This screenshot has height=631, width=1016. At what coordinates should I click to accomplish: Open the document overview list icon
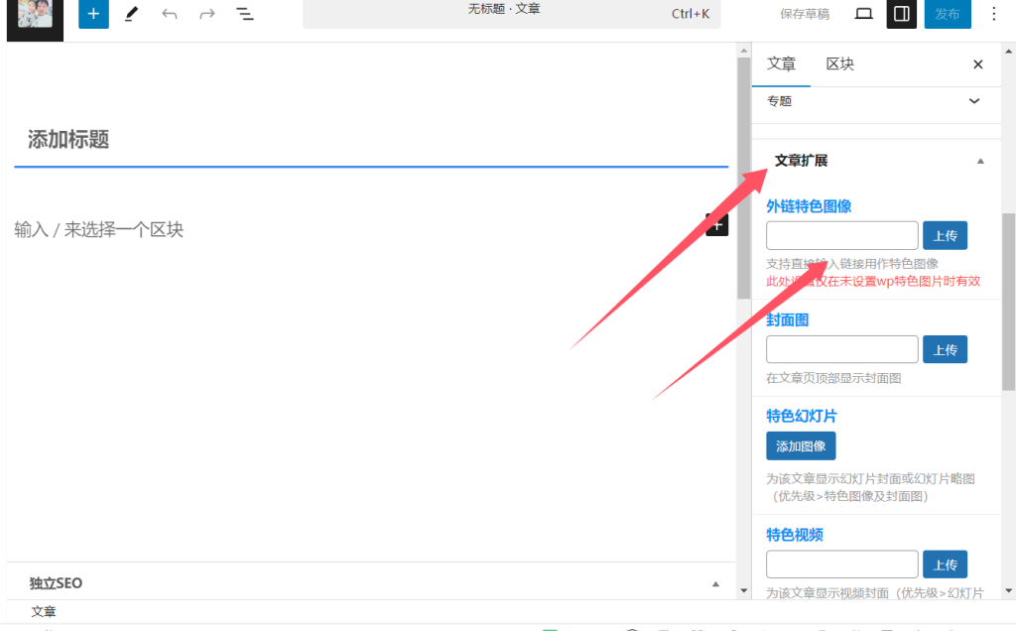245,14
